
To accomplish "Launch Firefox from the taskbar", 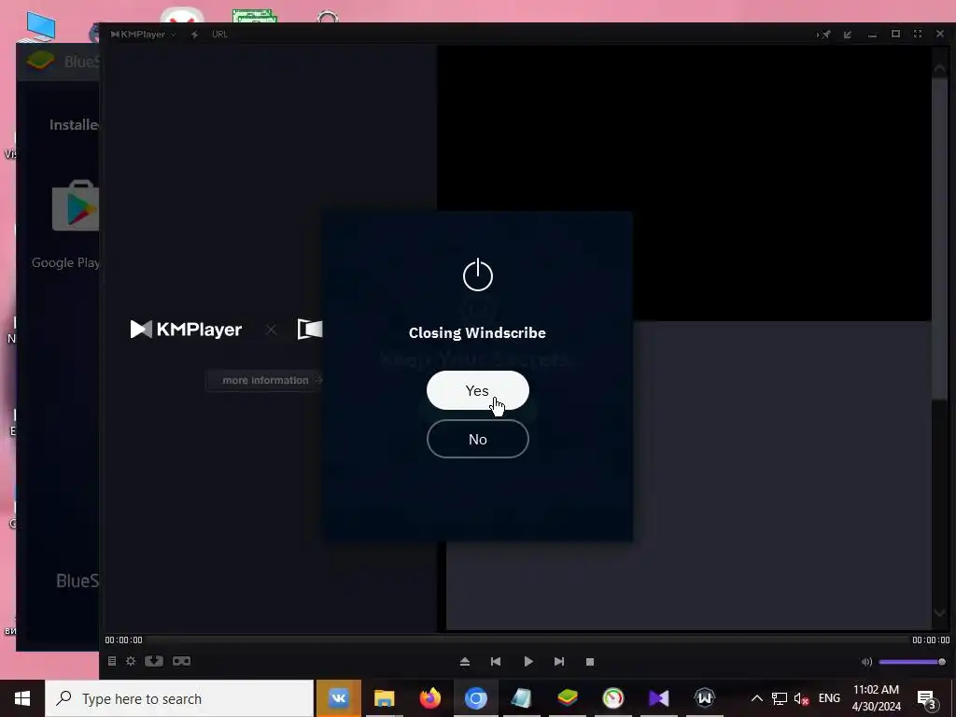I will click(429, 698).
